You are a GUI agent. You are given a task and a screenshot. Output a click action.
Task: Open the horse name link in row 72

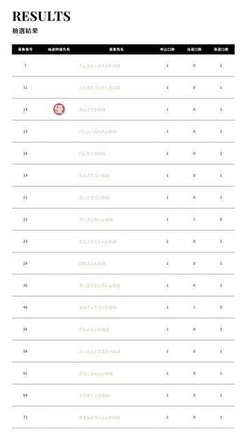[x=100, y=417]
